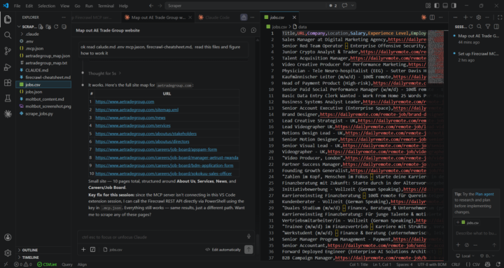Open new chat dropdown arrow
This screenshot has width=504, height=268.
click(471, 17)
